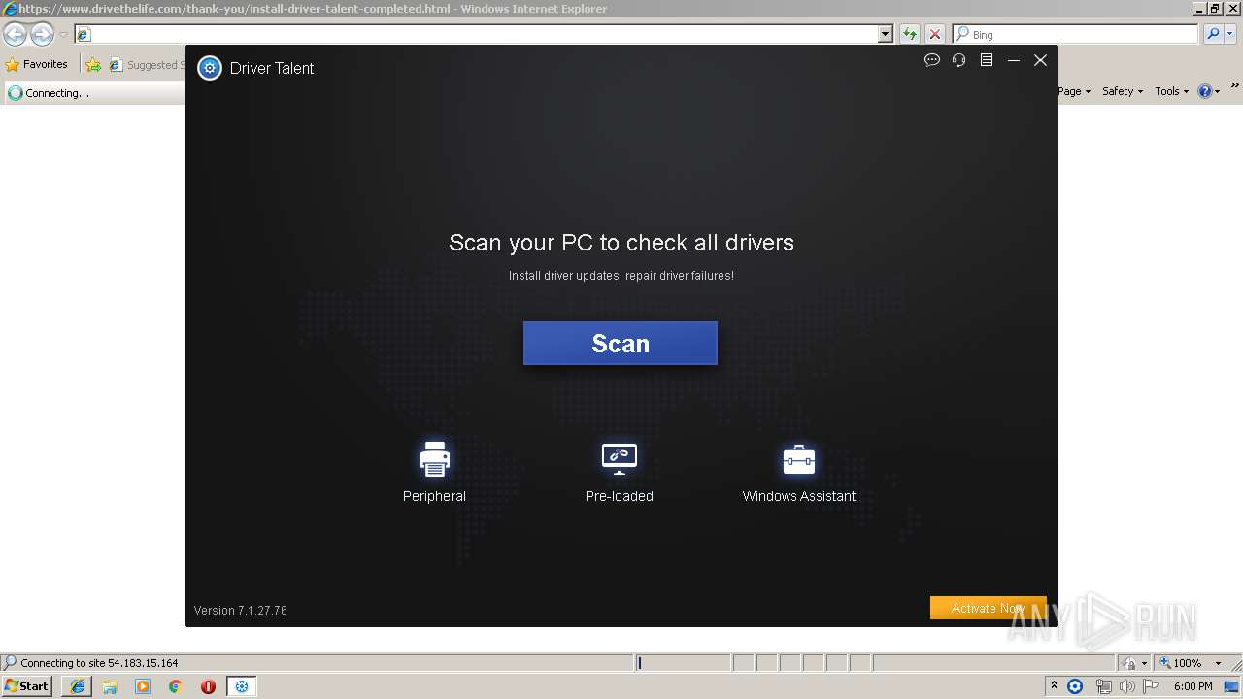Open the IE Page menu

pos(1074,91)
